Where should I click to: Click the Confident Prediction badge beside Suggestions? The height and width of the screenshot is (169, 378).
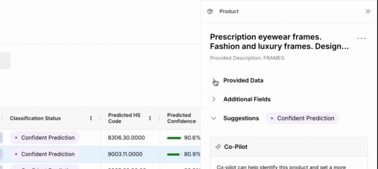tap(302, 118)
